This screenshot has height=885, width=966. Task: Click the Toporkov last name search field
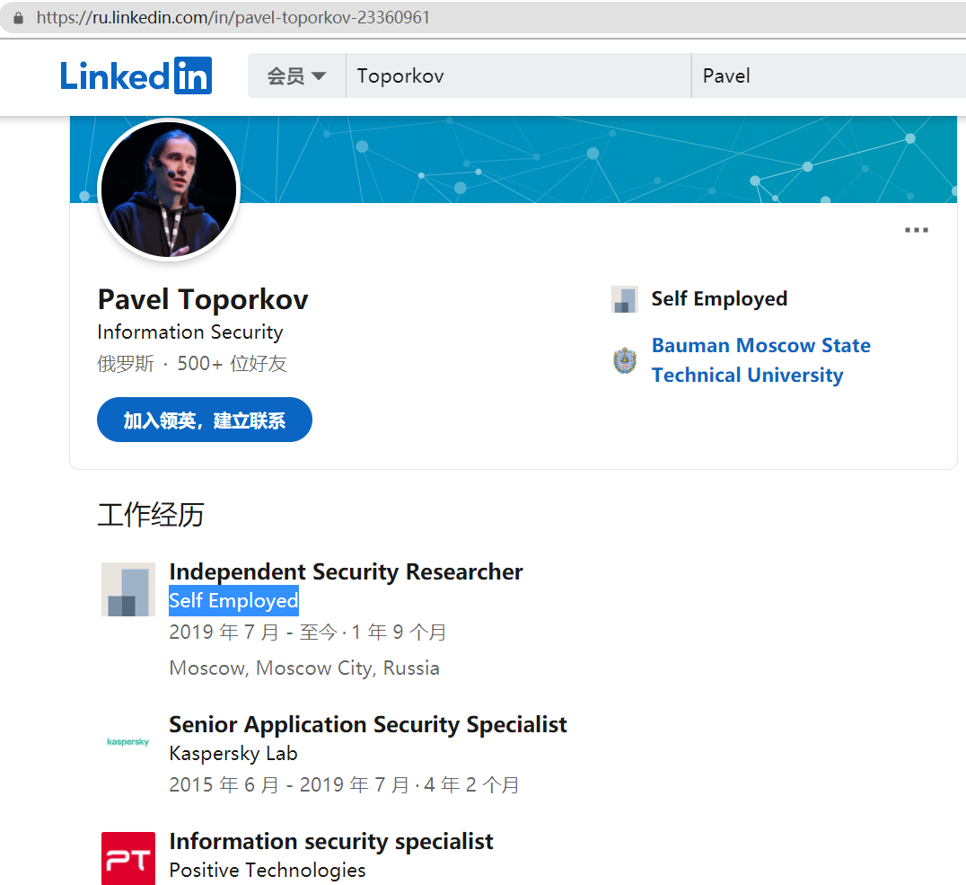tap(519, 75)
